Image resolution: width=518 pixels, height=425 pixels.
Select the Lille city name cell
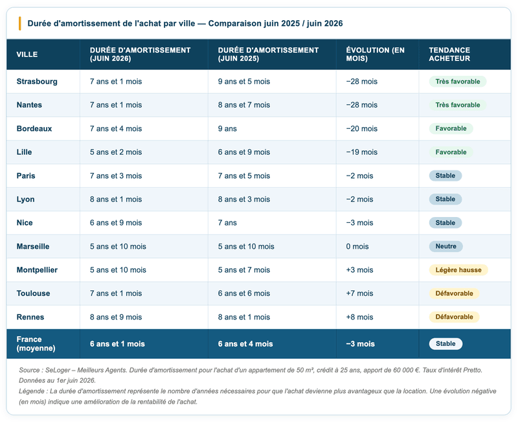point(43,152)
